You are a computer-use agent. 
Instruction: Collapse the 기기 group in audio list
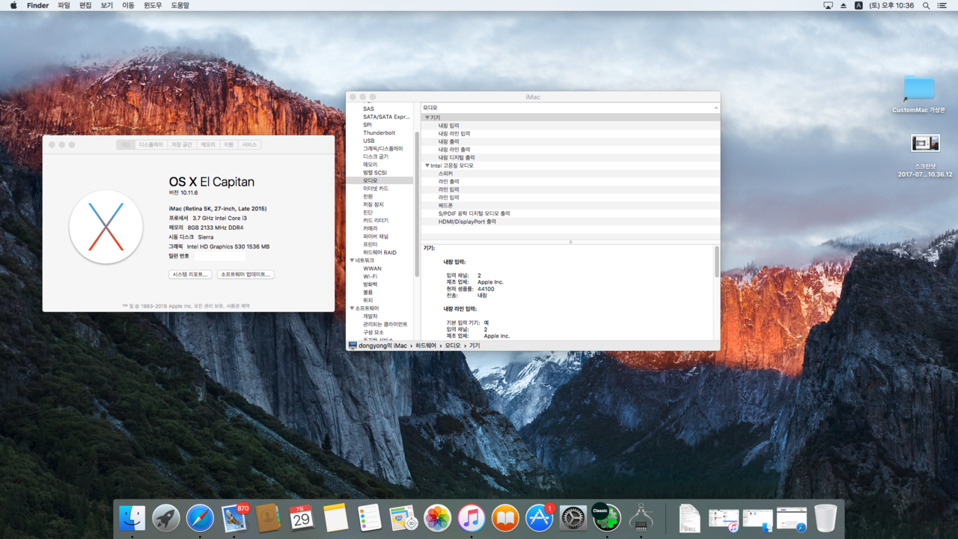coord(427,118)
